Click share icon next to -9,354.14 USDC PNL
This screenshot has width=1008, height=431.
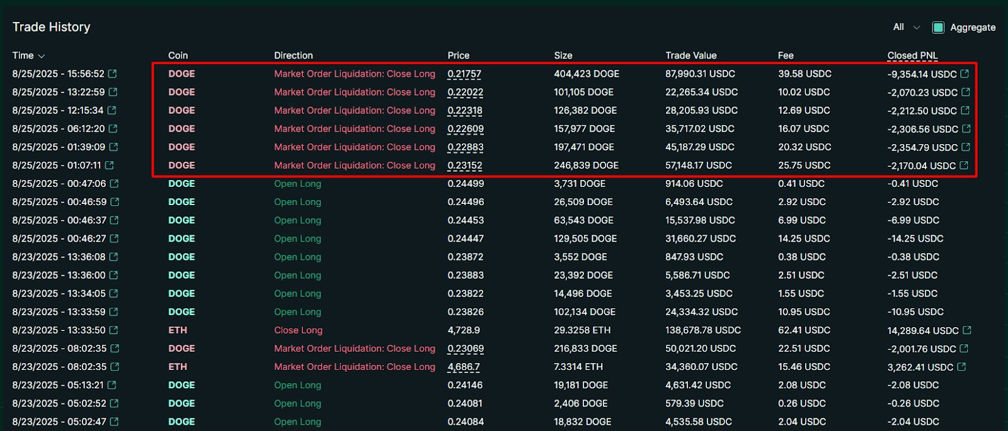[965, 74]
